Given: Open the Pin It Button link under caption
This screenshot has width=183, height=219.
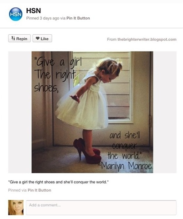Looking at the screenshot, I should tap(39, 190).
